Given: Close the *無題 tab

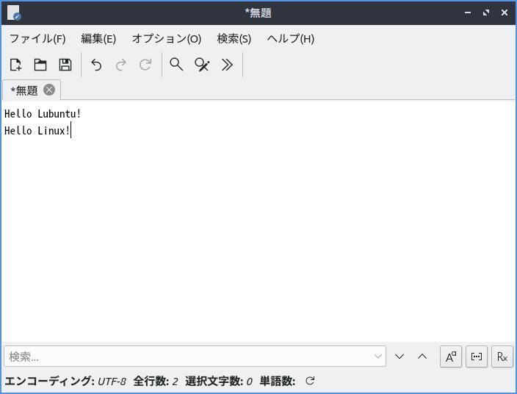Looking at the screenshot, I should (x=49, y=90).
